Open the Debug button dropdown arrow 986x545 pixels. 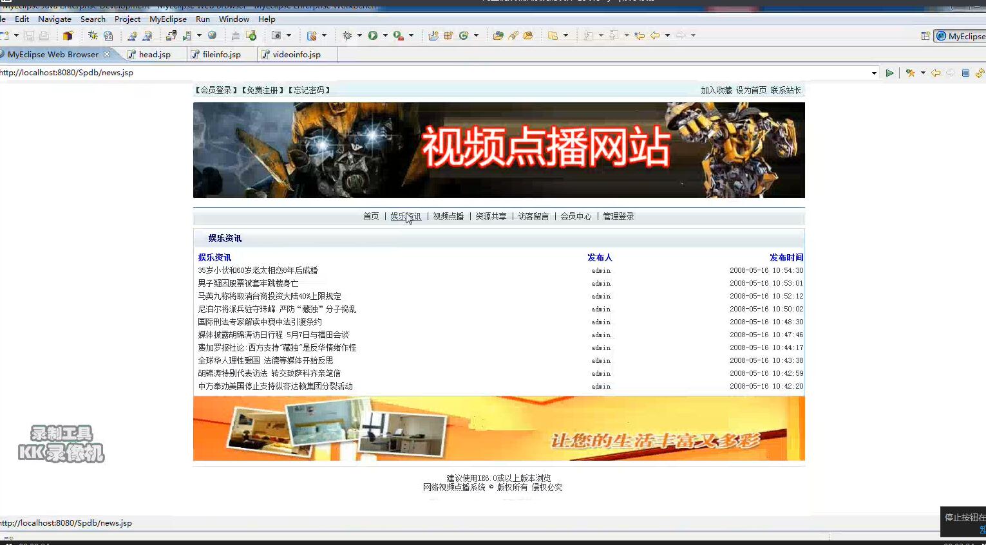(x=359, y=36)
